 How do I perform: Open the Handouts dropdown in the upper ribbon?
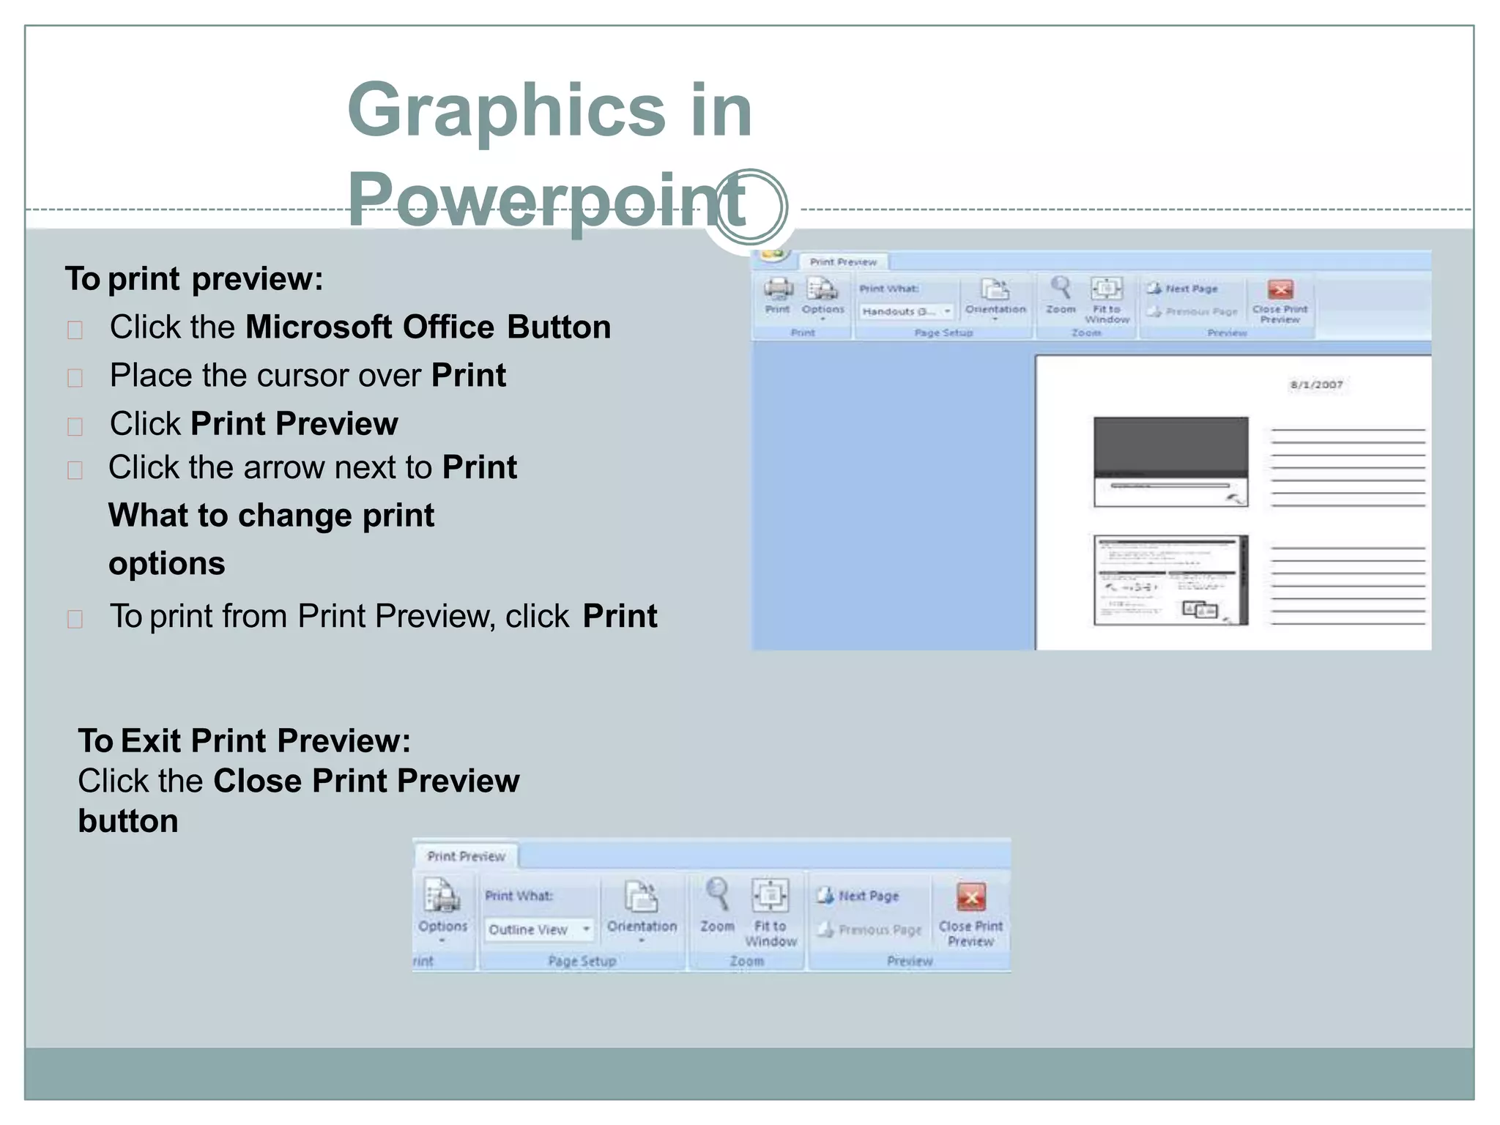point(907,311)
